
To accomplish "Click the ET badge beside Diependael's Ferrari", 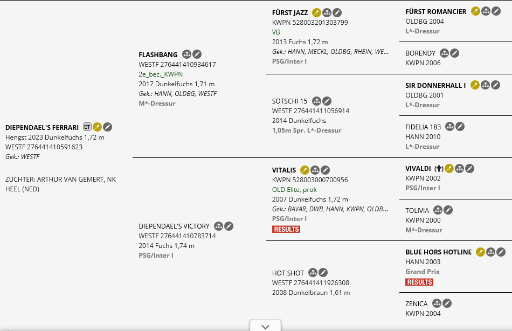I will coord(87,127).
